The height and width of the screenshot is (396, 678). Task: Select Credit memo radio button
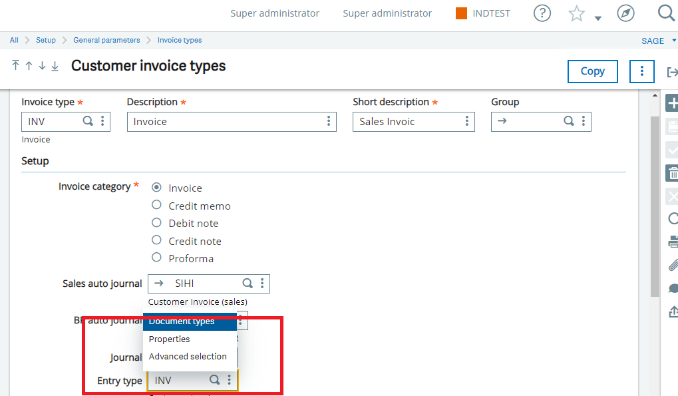click(156, 205)
